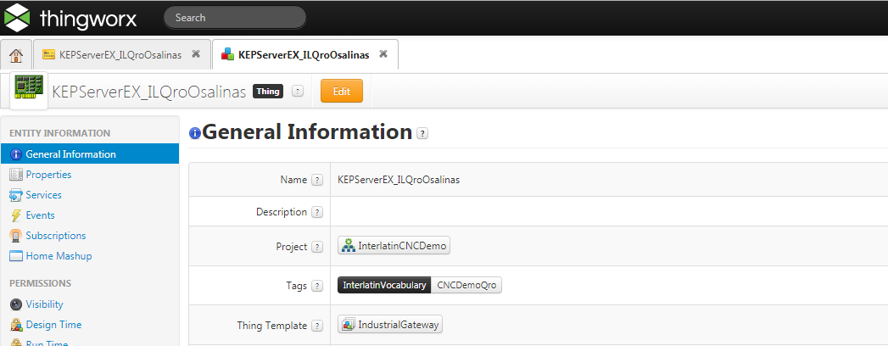
Task: Select General Information in sidebar
Action: point(90,154)
